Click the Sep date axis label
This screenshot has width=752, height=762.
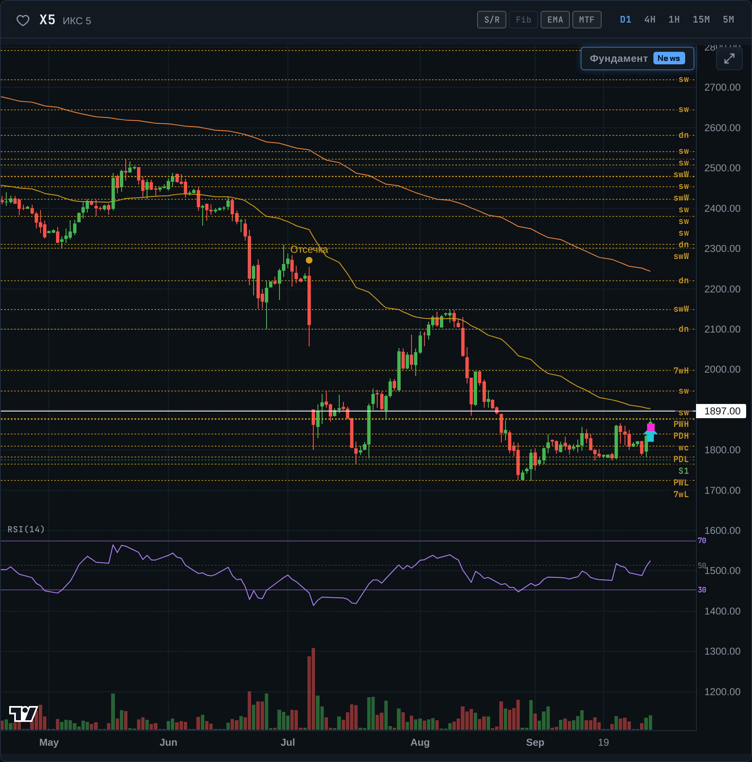tap(535, 742)
